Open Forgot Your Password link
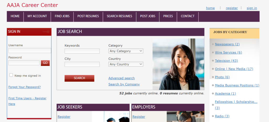The height and width of the screenshot is (122, 269). coord(24,87)
